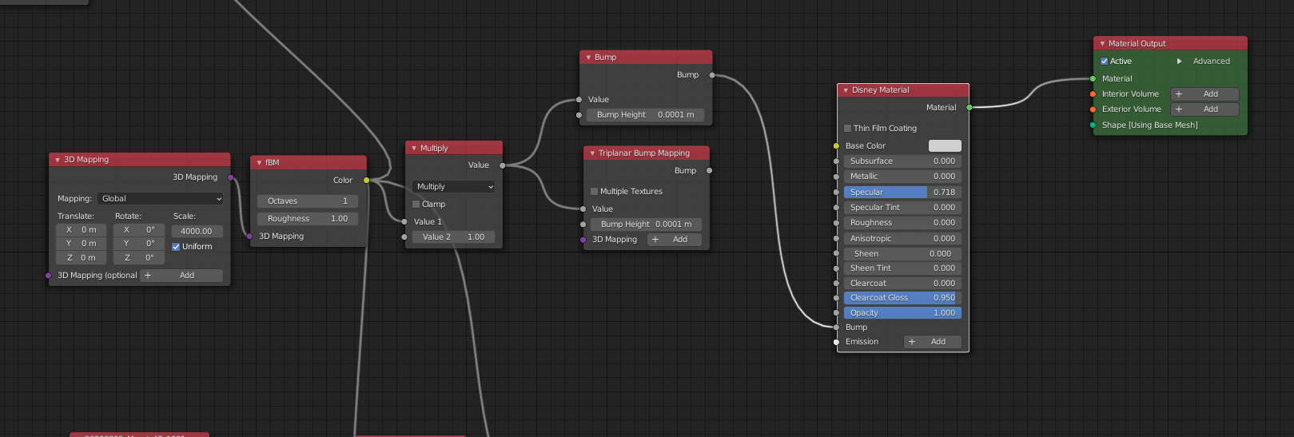Screen dimensions: 1294x437
Task: Open the Mapping Global dropdown
Action: (161, 199)
